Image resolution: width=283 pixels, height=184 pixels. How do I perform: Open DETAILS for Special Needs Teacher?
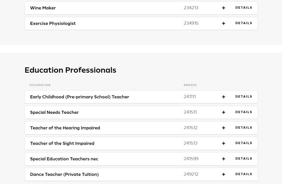244,112
